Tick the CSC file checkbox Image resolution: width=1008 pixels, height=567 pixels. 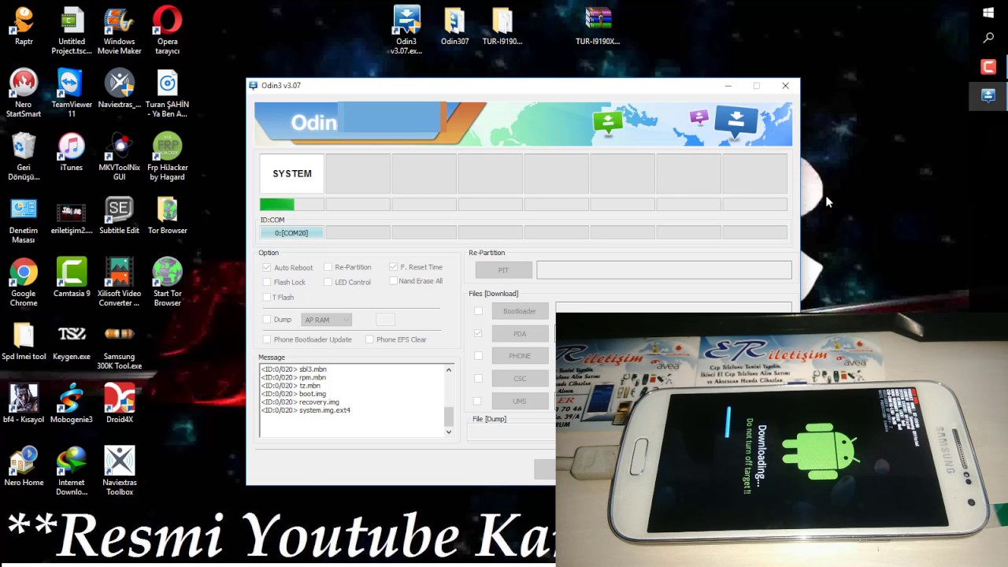point(478,379)
